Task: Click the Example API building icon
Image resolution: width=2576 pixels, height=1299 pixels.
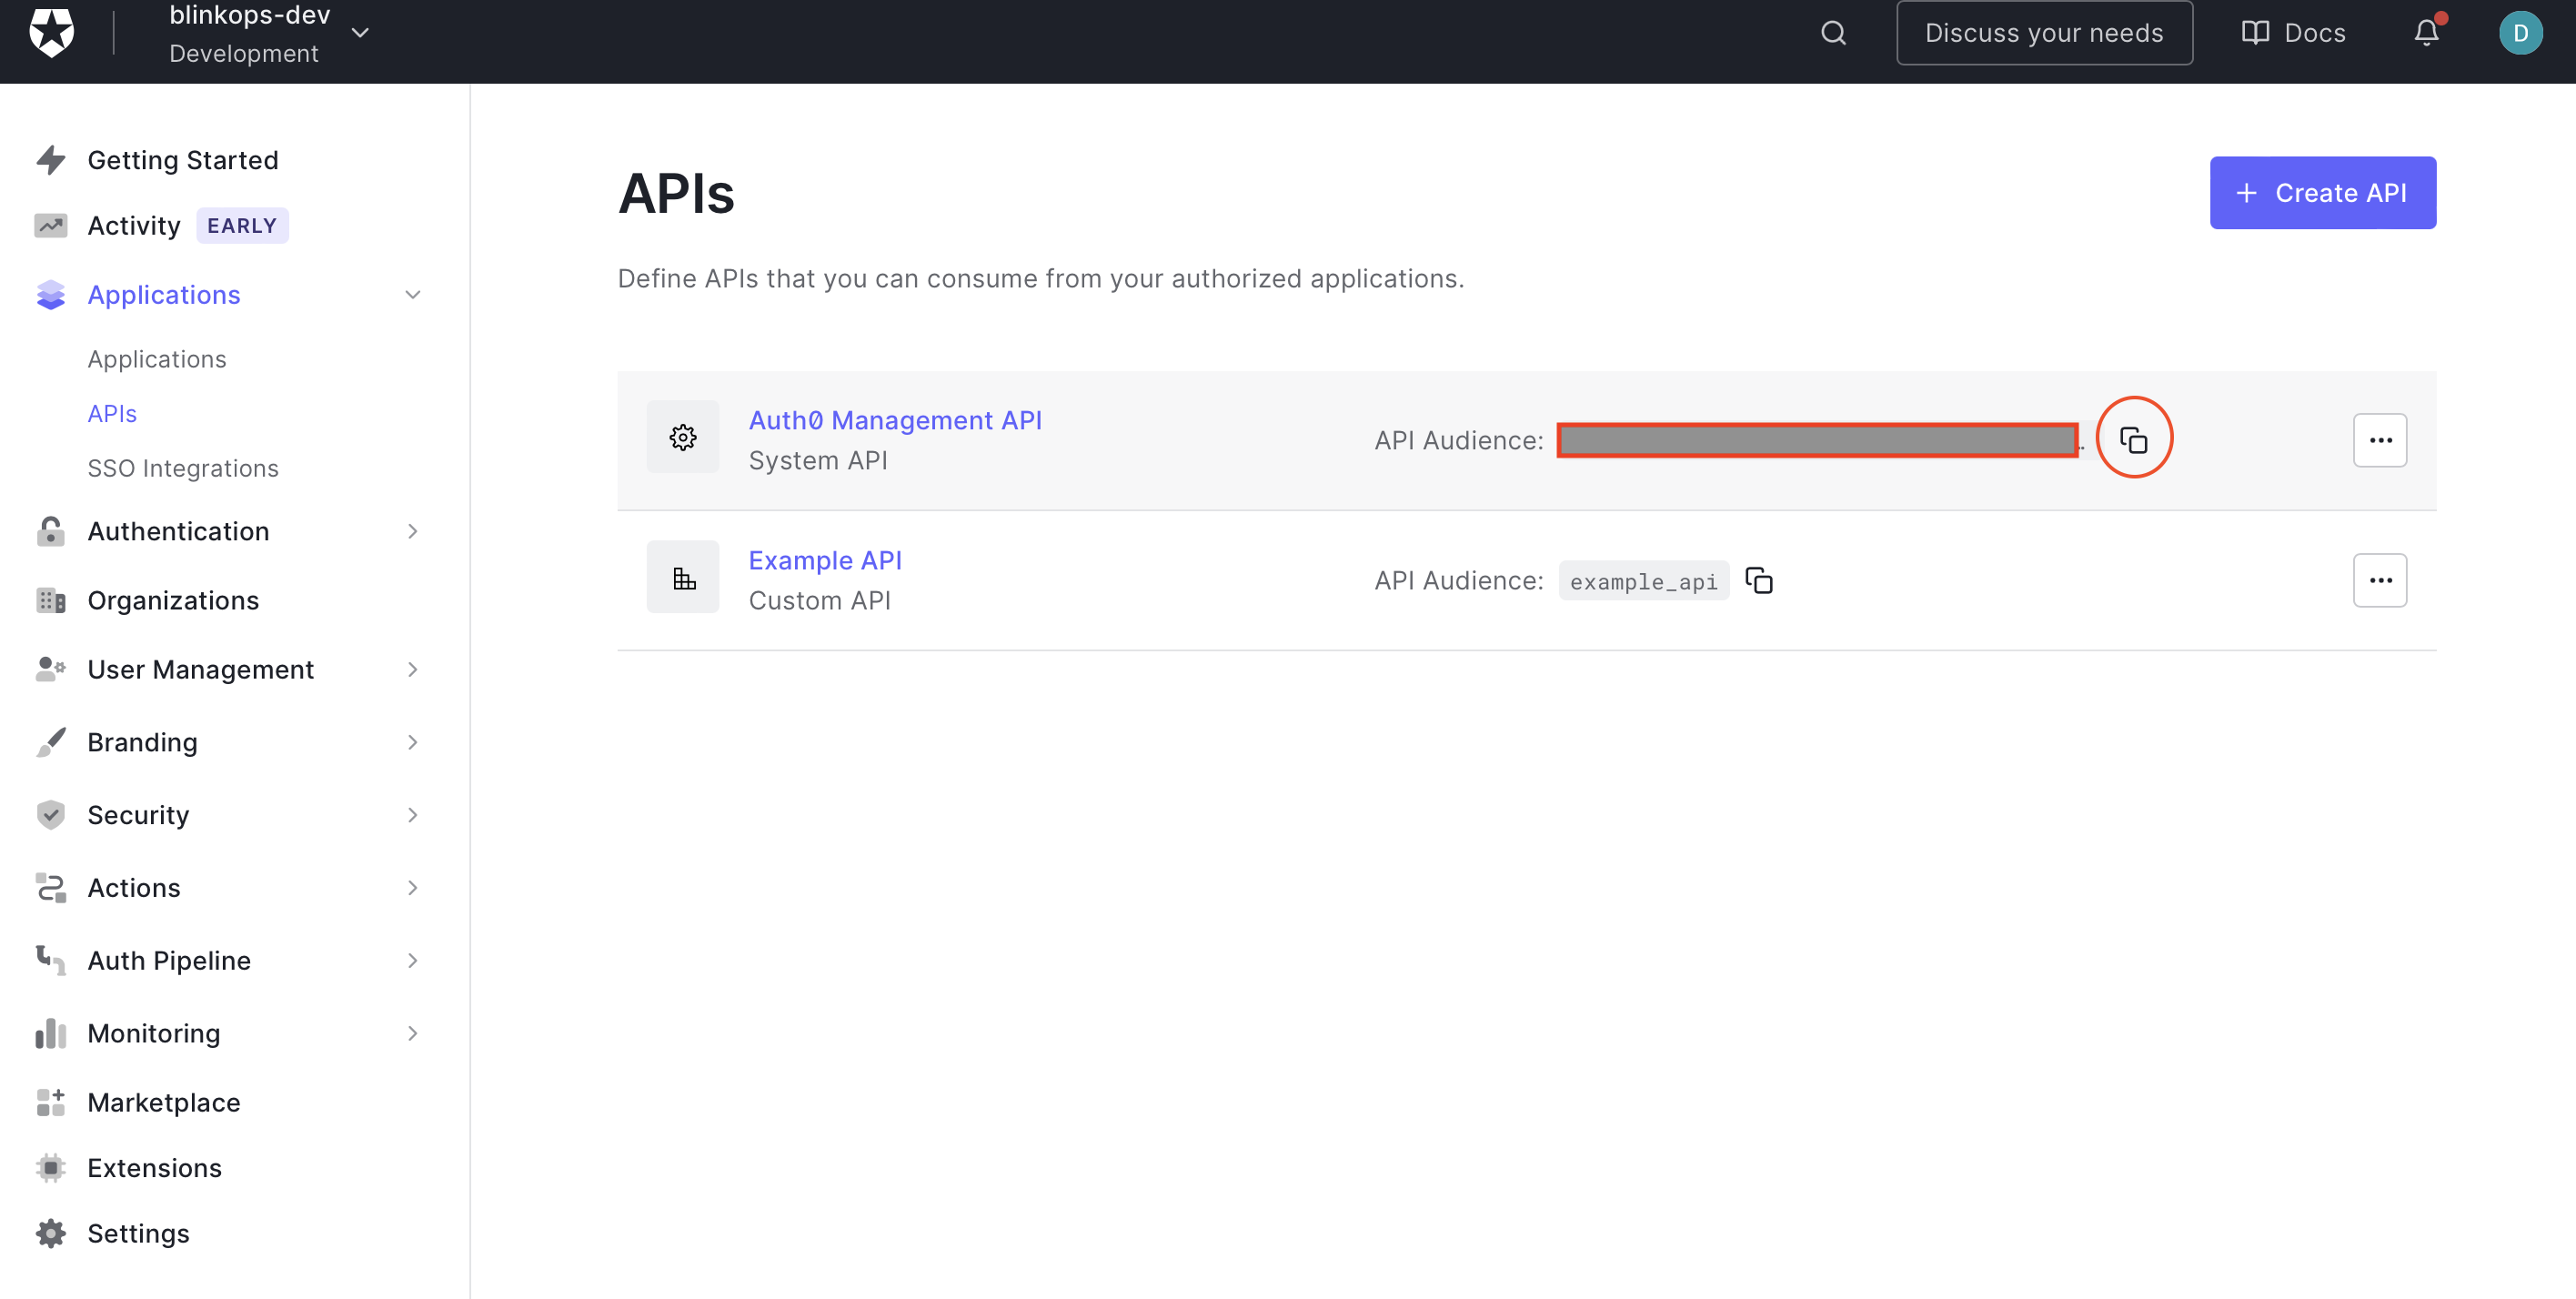Action: pyautogui.click(x=683, y=577)
